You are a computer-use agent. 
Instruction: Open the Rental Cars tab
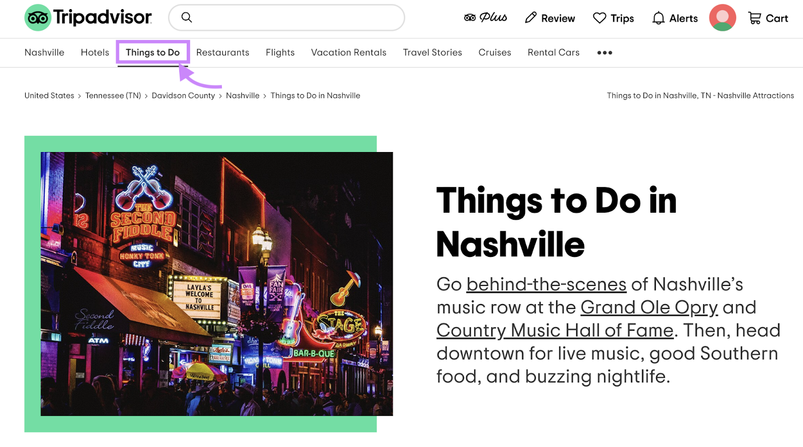pyautogui.click(x=554, y=52)
